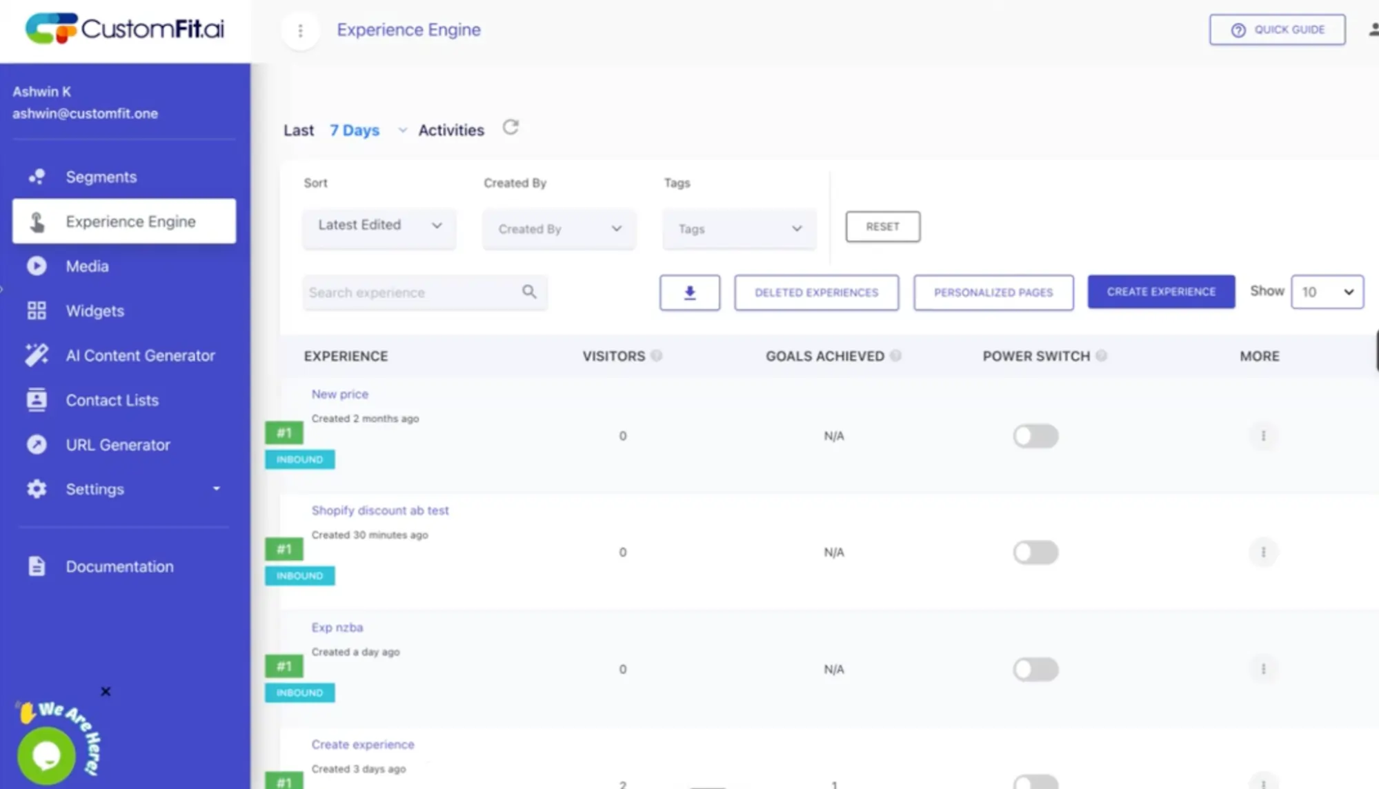The width and height of the screenshot is (1379, 789).
Task: Toggle power switch for Shopify discount ab test
Action: point(1035,552)
